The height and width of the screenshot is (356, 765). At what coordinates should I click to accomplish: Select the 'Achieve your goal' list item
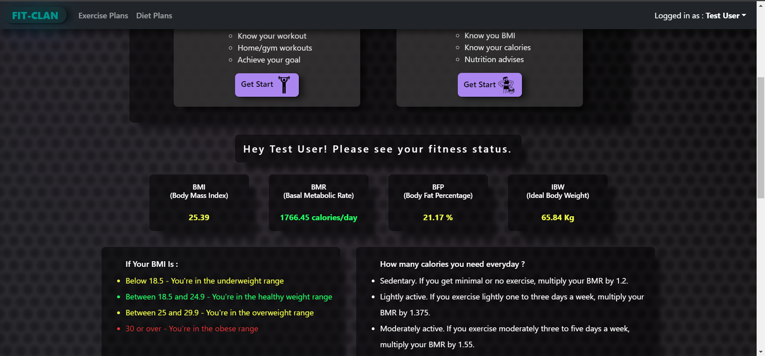click(269, 60)
